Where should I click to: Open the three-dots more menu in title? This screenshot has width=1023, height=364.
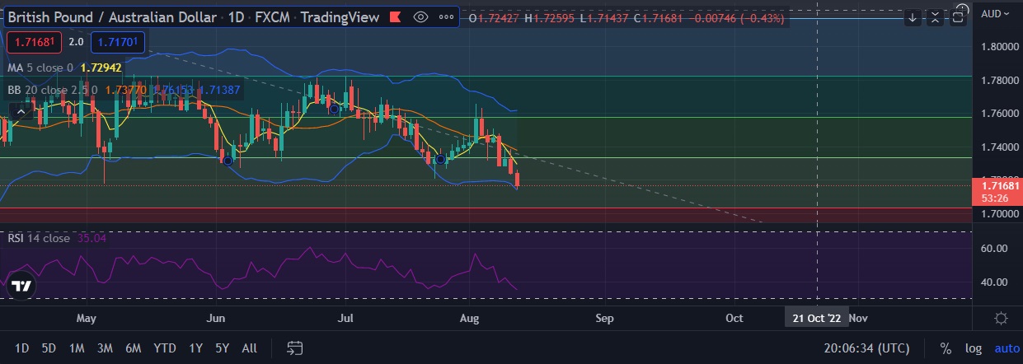coord(446,17)
